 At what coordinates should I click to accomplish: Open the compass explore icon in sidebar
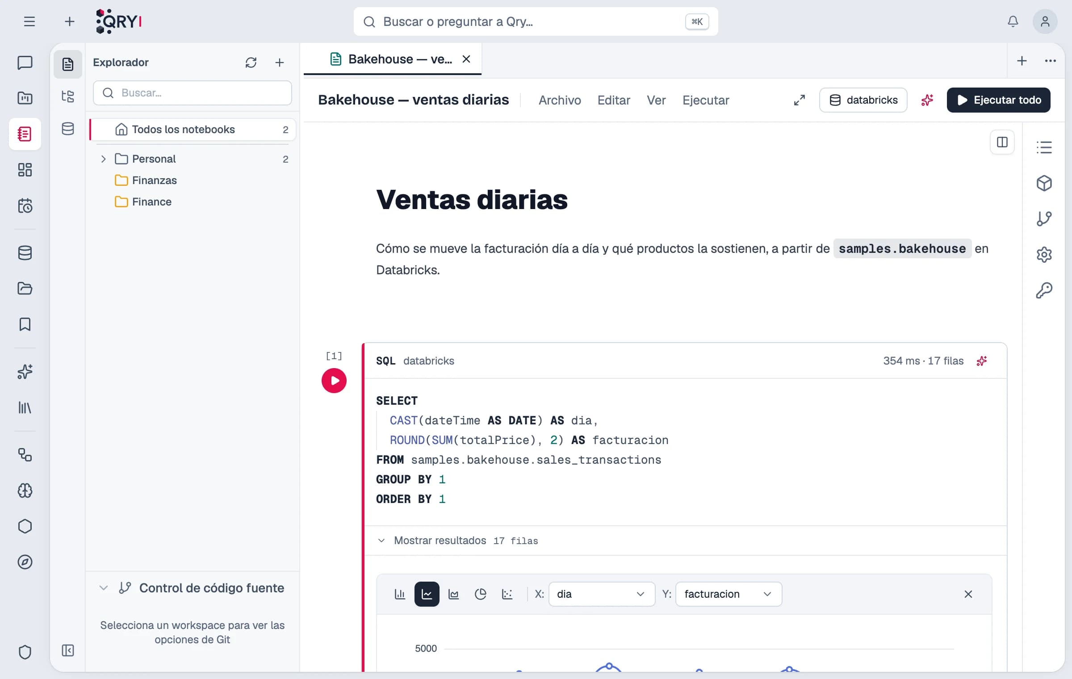point(25,562)
